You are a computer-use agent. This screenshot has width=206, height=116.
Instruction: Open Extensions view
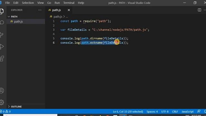[2, 59]
